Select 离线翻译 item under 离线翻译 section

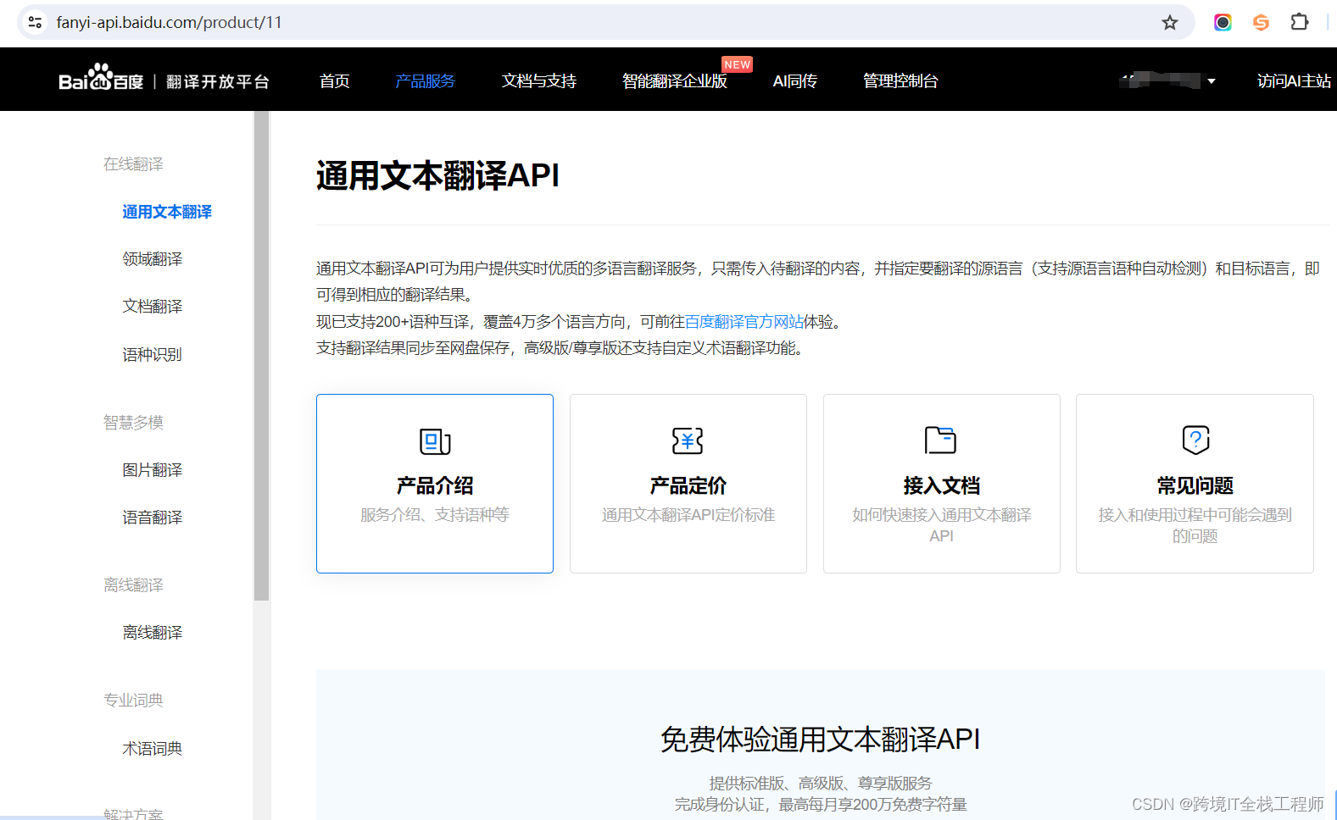(153, 633)
